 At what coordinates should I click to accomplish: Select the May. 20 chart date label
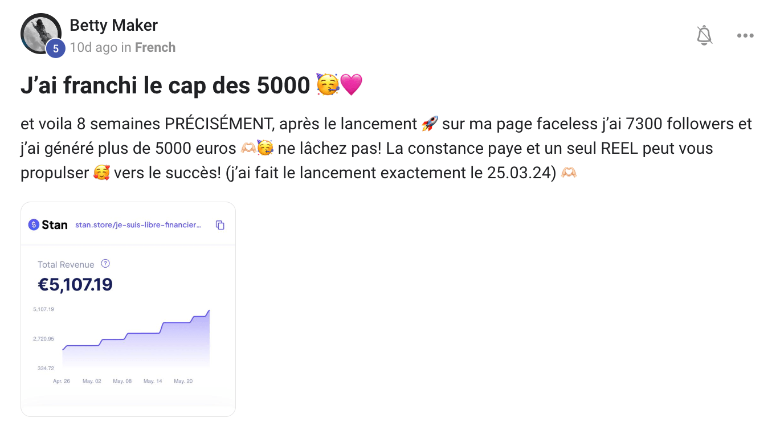click(x=183, y=381)
